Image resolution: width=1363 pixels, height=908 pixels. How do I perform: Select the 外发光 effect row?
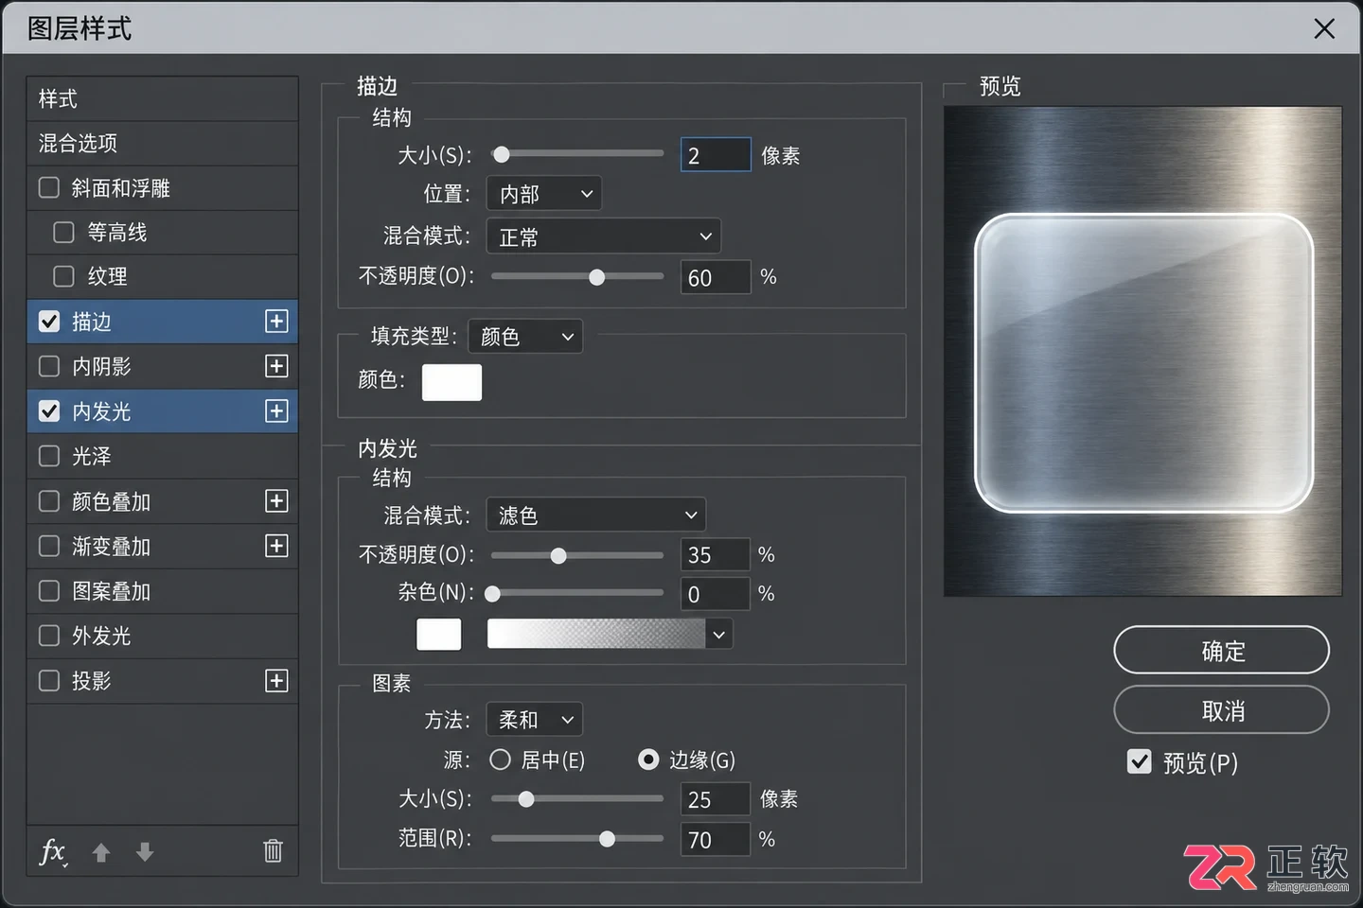coord(163,636)
